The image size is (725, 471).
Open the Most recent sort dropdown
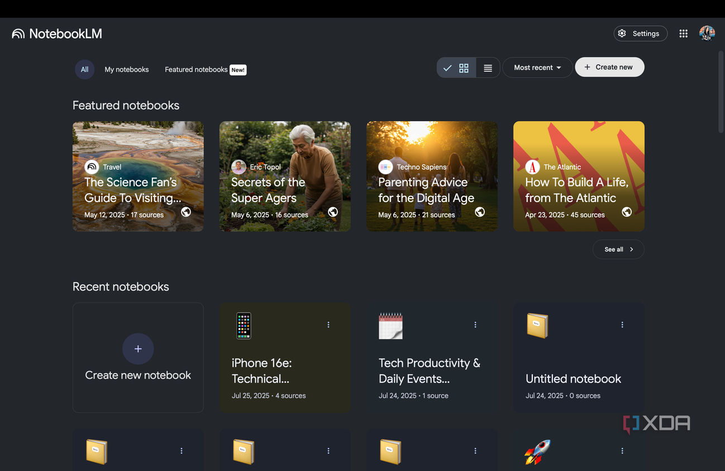coord(537,68)
